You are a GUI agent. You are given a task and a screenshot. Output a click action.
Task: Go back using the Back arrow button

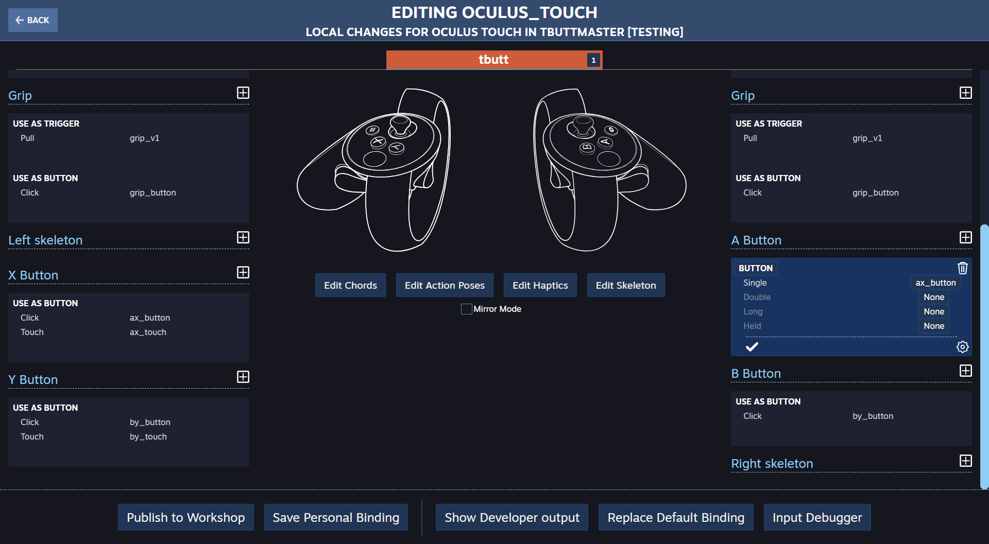(x=33, y=20)
